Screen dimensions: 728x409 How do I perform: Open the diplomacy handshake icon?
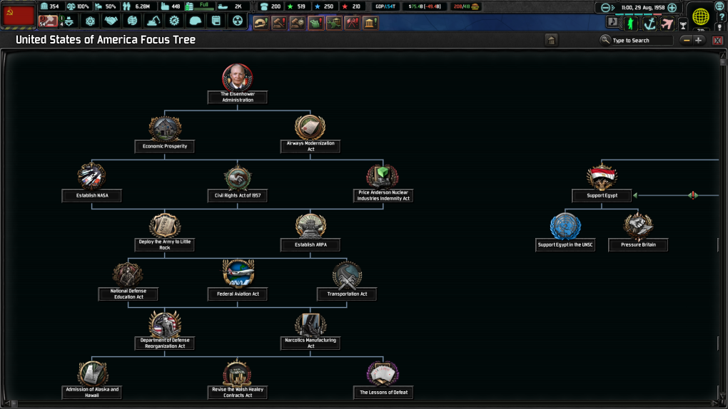click(x=111, y=21)
